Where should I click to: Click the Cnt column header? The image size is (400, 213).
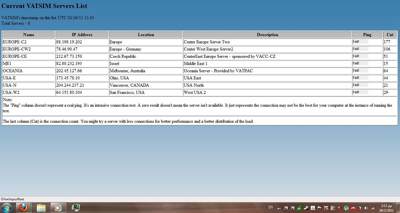coord(390,34)
